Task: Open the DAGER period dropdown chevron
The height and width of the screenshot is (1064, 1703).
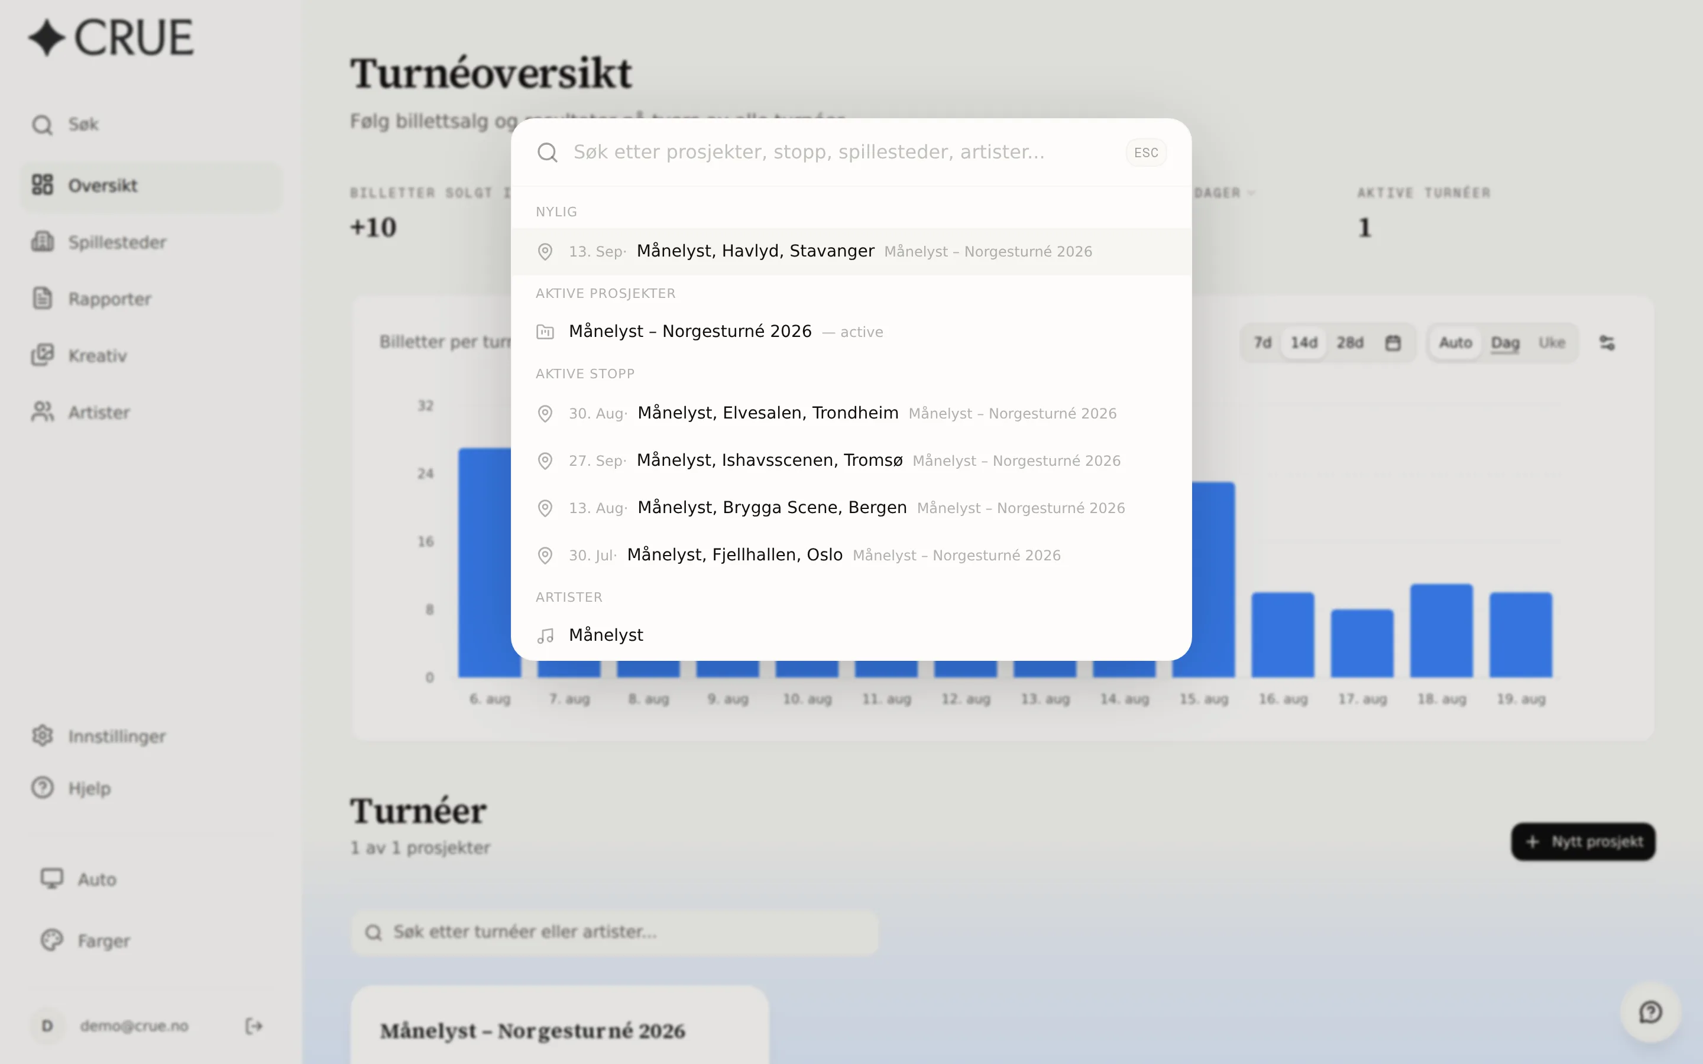Action: pyautogui.click(x=1251, y=193)
